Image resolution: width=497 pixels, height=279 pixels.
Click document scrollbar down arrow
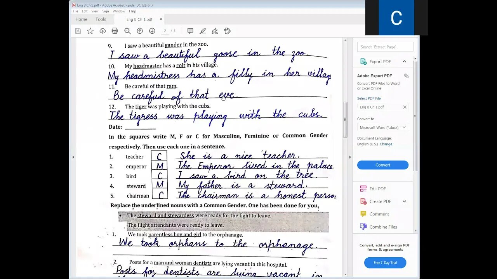point(345,274)
